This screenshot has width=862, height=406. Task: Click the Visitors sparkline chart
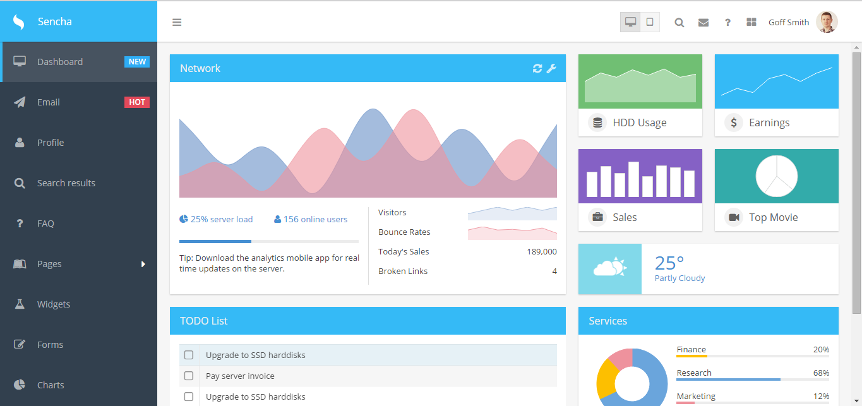coord(512,213)
